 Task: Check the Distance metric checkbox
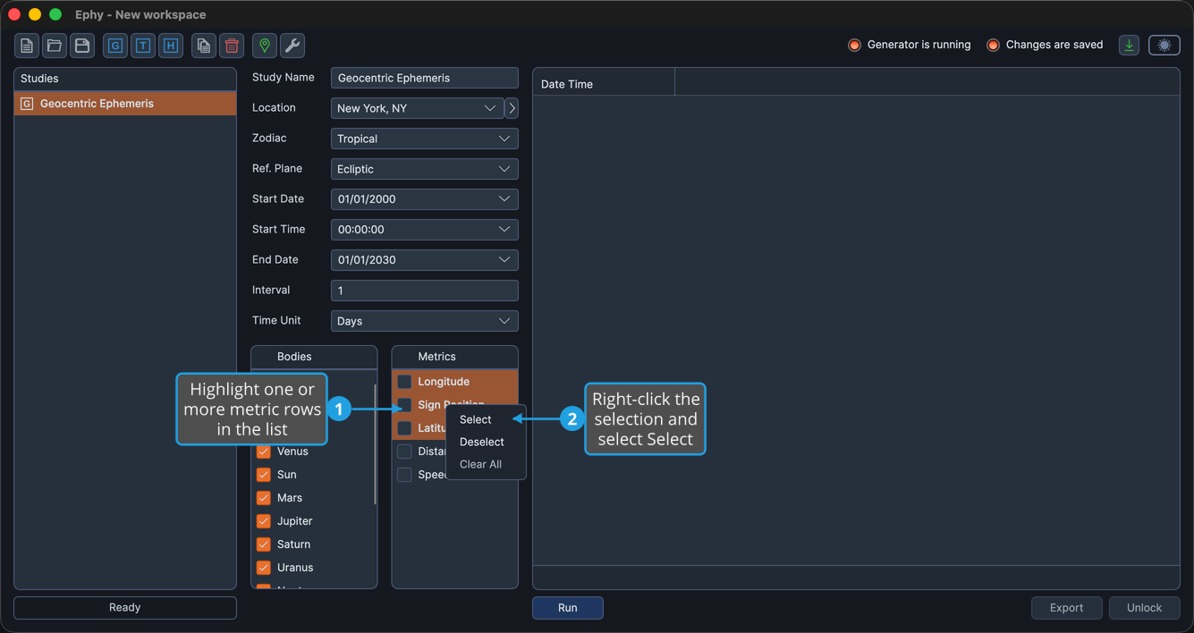[404, 452]
